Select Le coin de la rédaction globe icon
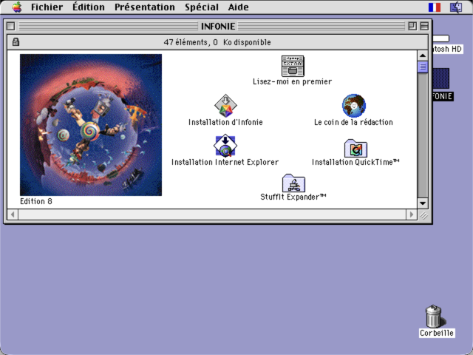Viewport: 473px width, 355px height. click(354, 106)
